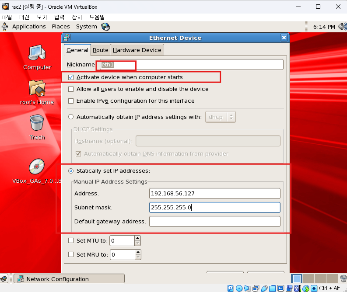Click the VirtualBox USB devices status icon
Image resolution: width=347 pixels, height=292 pixels.
(264, 288)
